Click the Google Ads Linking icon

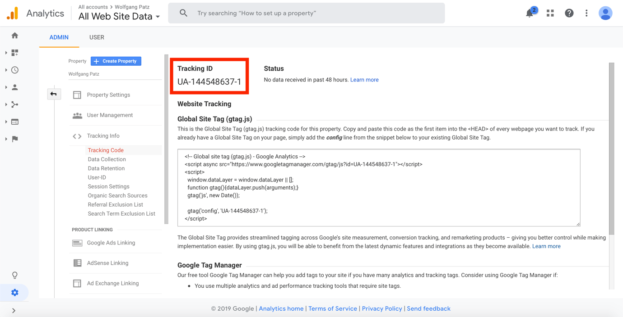[x=77, y=243]
